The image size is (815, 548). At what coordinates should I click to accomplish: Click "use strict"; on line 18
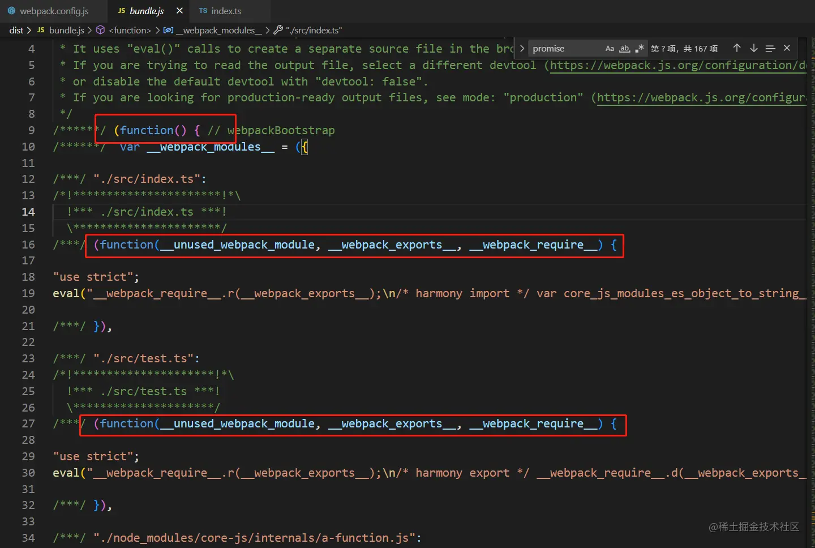tap(96, 277)
